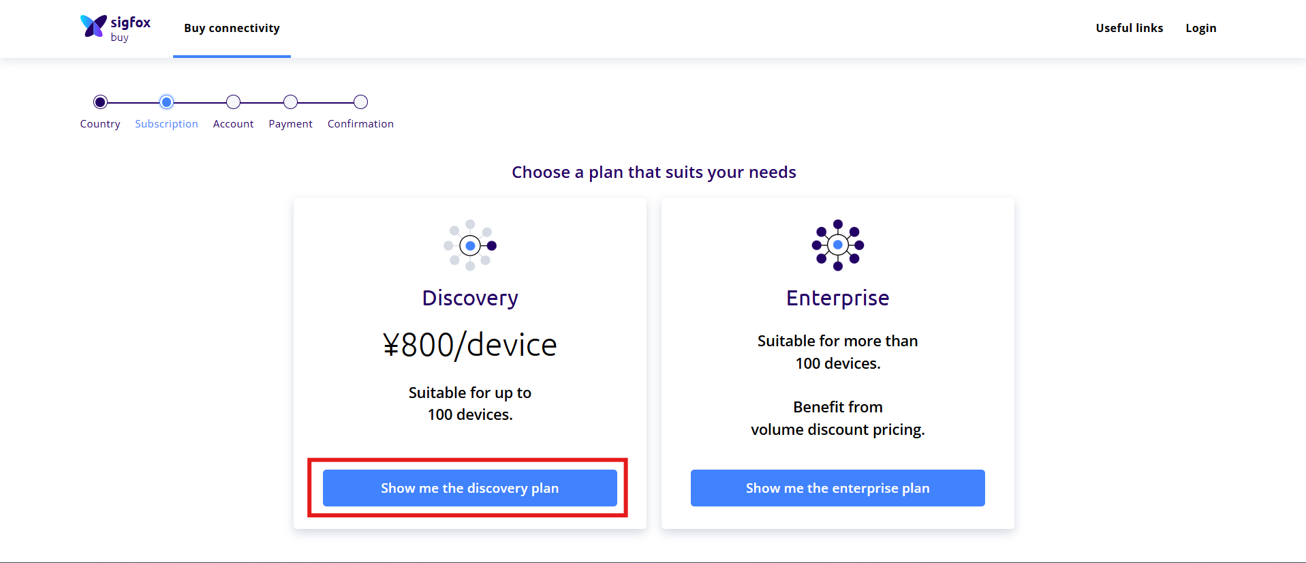Click the Account step label

pyautogui.click(x=233, y=124)
